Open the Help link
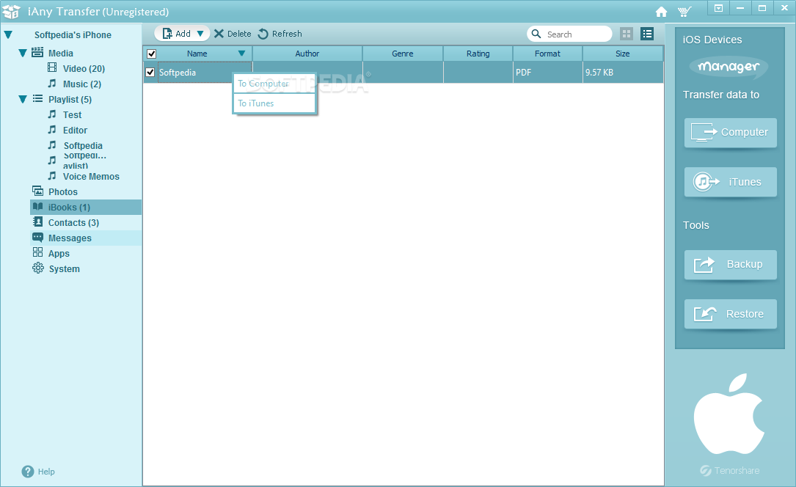796x487 pixels. pos(46,472)
